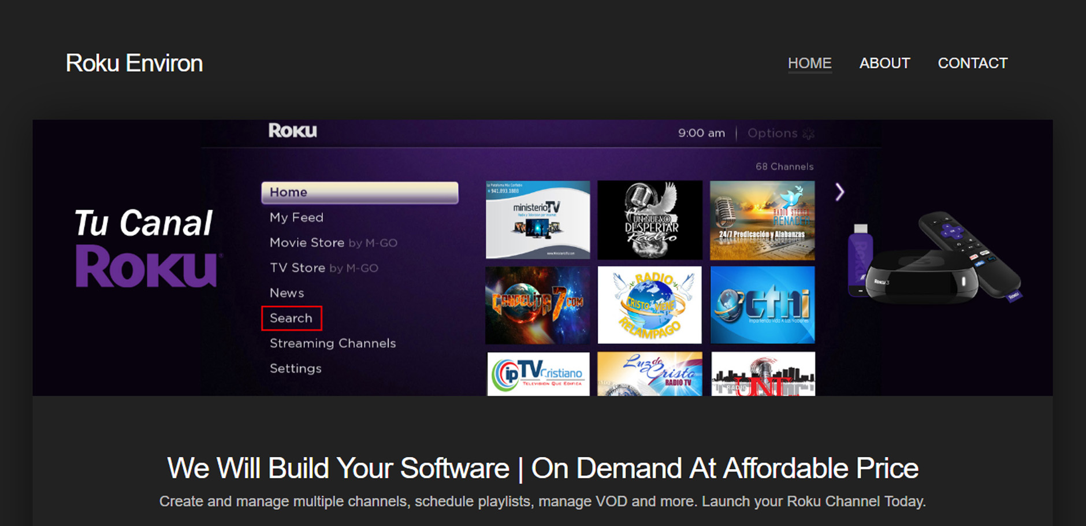This screenshot has width=1086, height=526.
Task: Select Radio Stereo Renacer channel tile
Action: pos(762,220)
